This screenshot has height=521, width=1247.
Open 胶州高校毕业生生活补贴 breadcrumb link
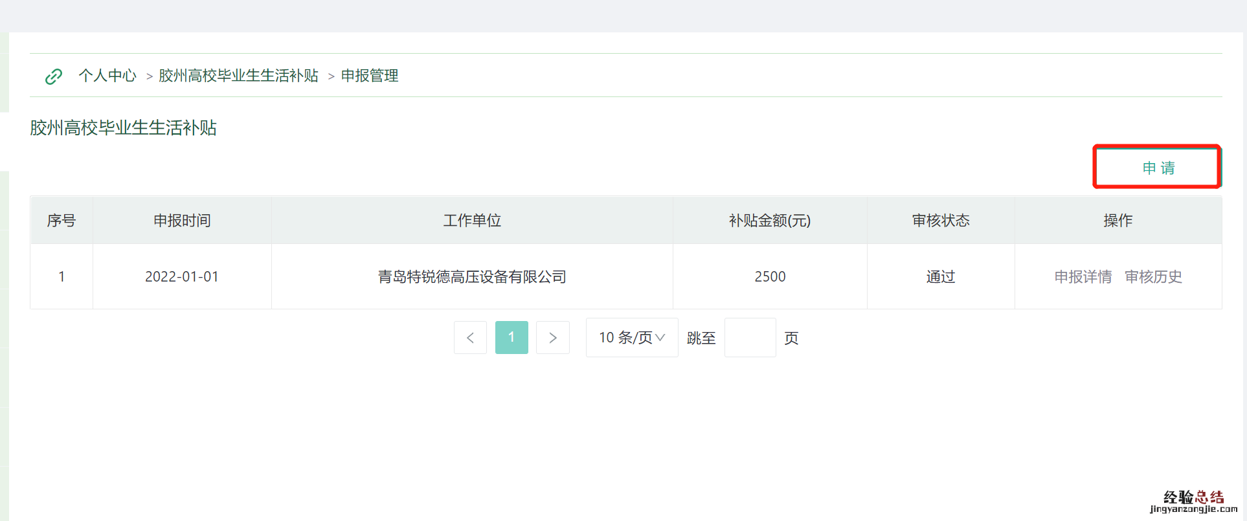pos(238,76)
